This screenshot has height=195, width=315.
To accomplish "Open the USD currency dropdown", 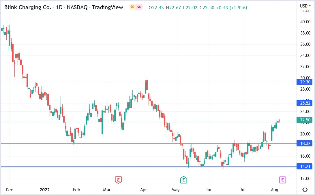I will (305, 6).
